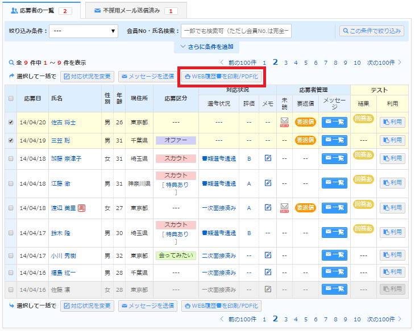Check the checkbox for 加藤 奈津子
The width and height of the screenshot is (415, 331).
coord(11,158)
